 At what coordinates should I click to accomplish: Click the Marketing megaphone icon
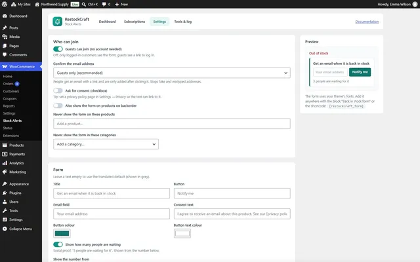(5, 172)
